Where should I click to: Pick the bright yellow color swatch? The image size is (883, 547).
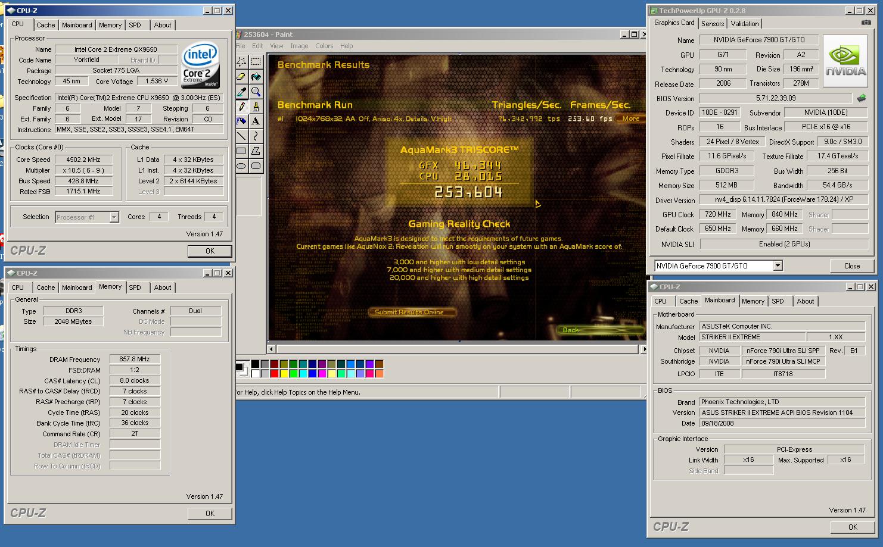(284, 374)
